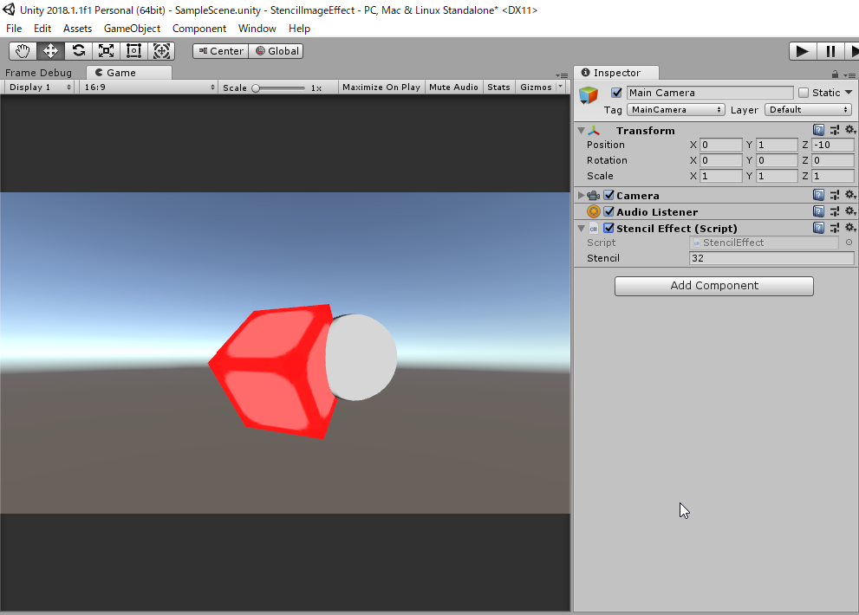Click the Add Component button
Image resolution: width=859 pixels, height=615 pixels.
point(713,286)
